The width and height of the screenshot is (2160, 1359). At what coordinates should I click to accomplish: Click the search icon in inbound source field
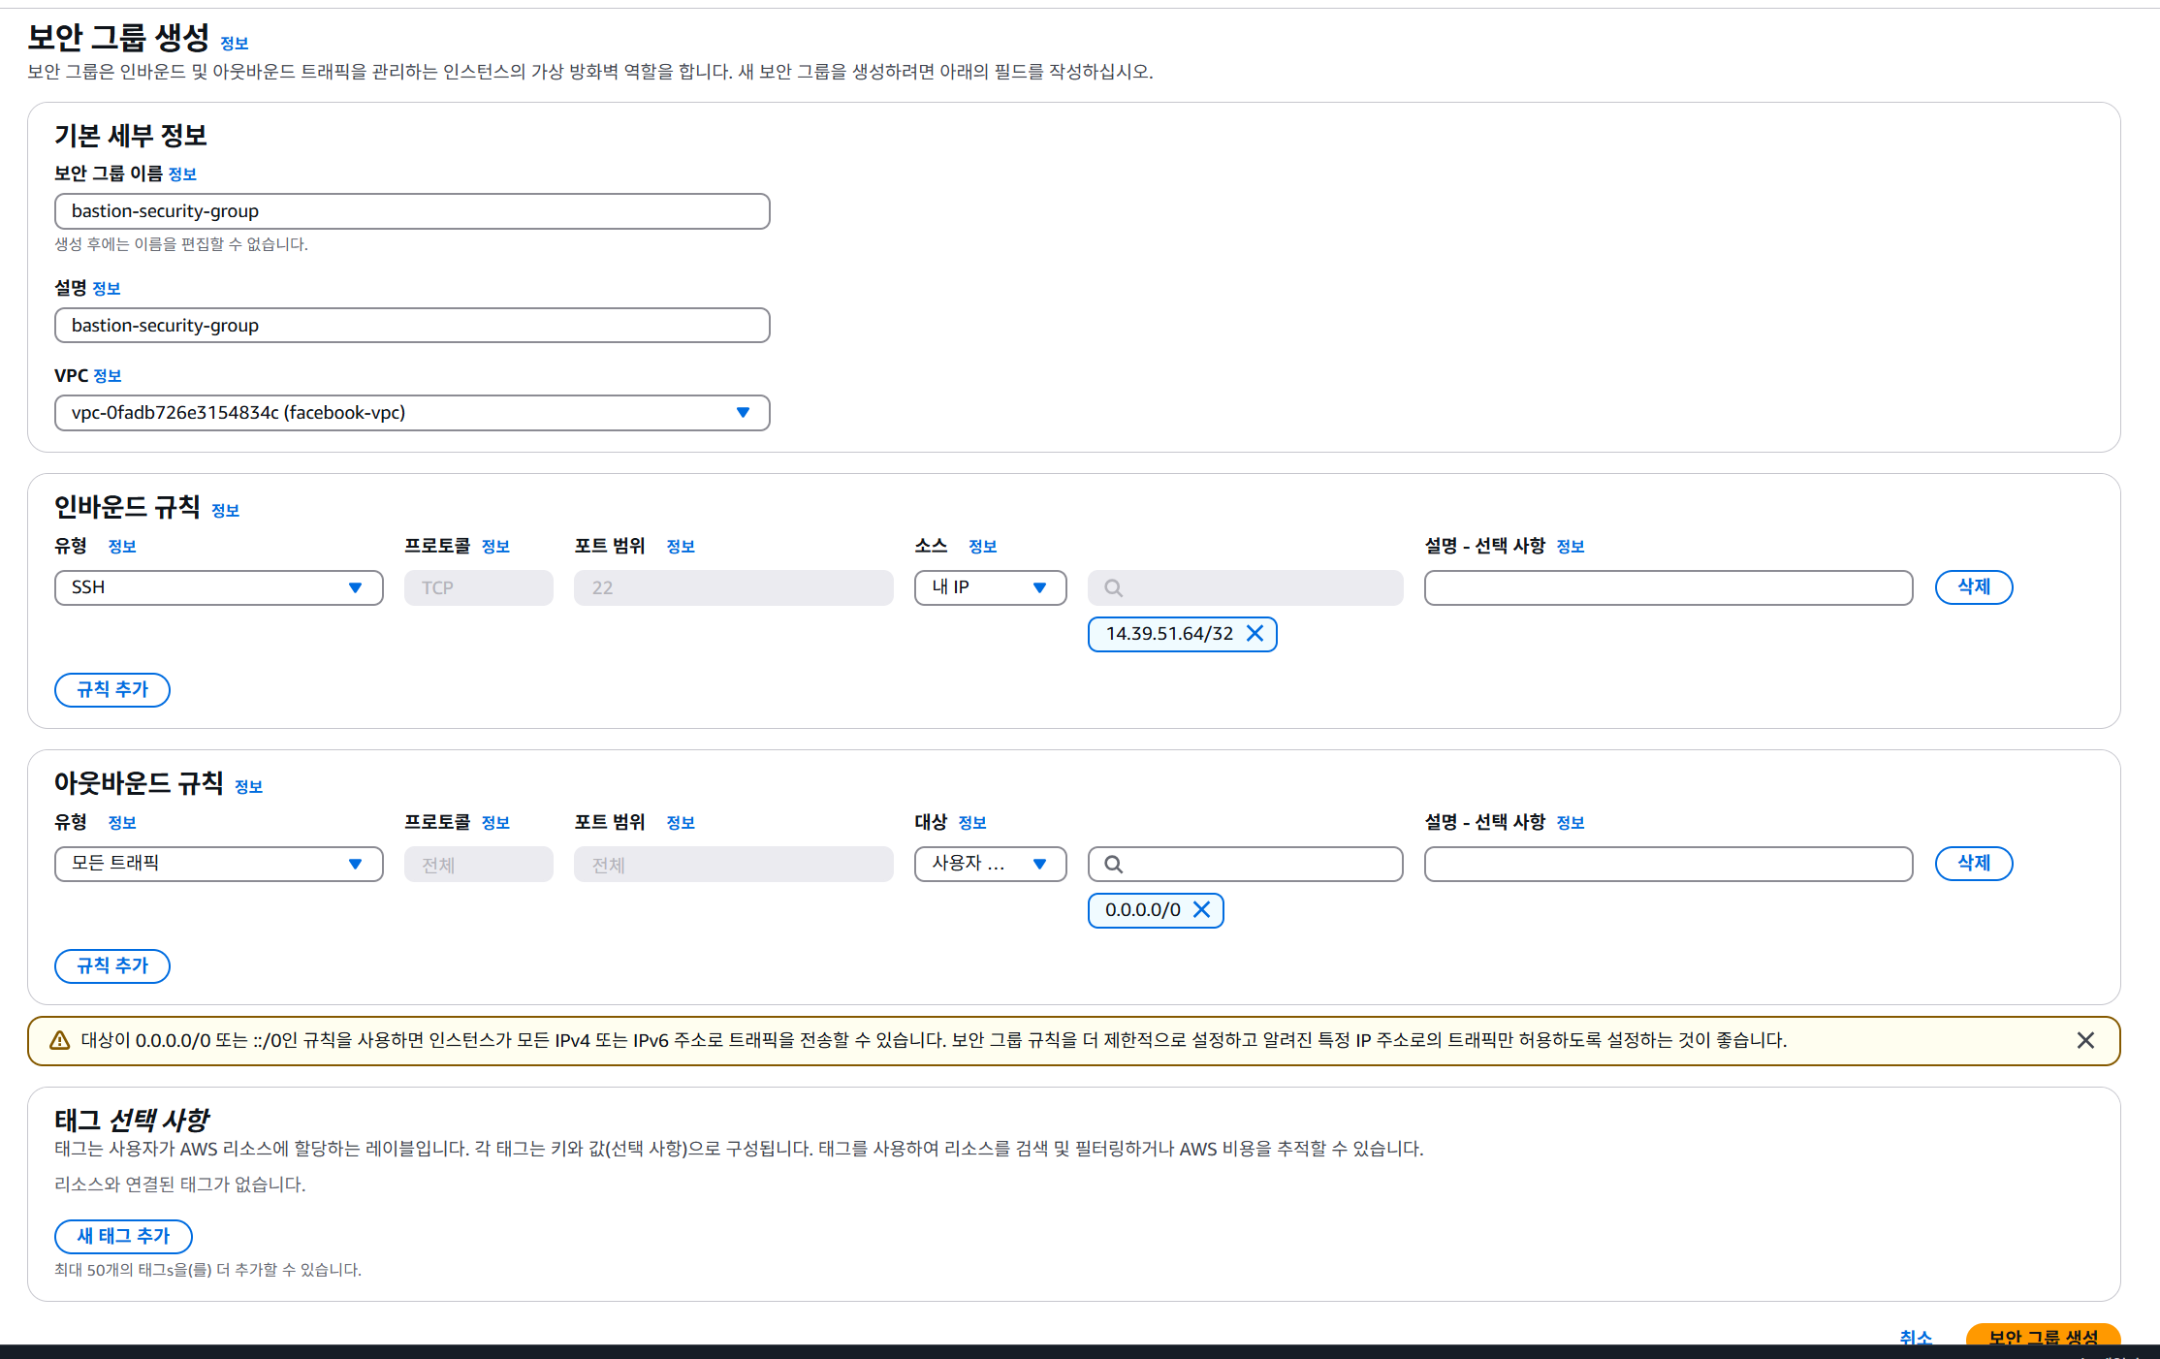(x=1114, y=587)
